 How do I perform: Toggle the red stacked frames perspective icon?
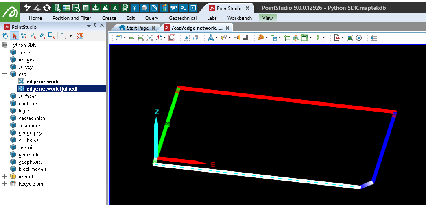coord(172,38)
